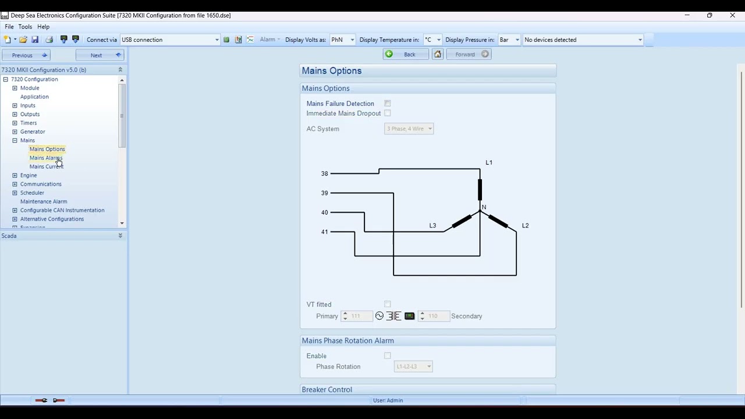The width and height of the screenshot is (745, 419).
Task: Click the AC sine wave source icon
Action: 379,316
